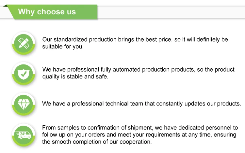Click the phrase "constantly updates our products."
This screenshot has height=153, width=245.
(199, 104)
